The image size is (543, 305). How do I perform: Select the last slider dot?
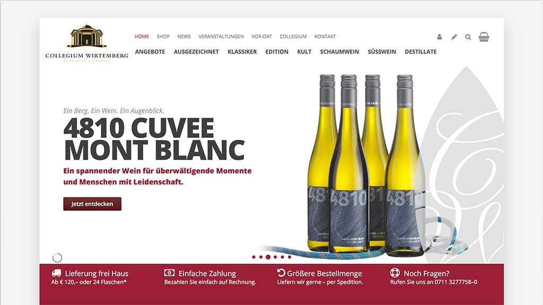point(290,257)
